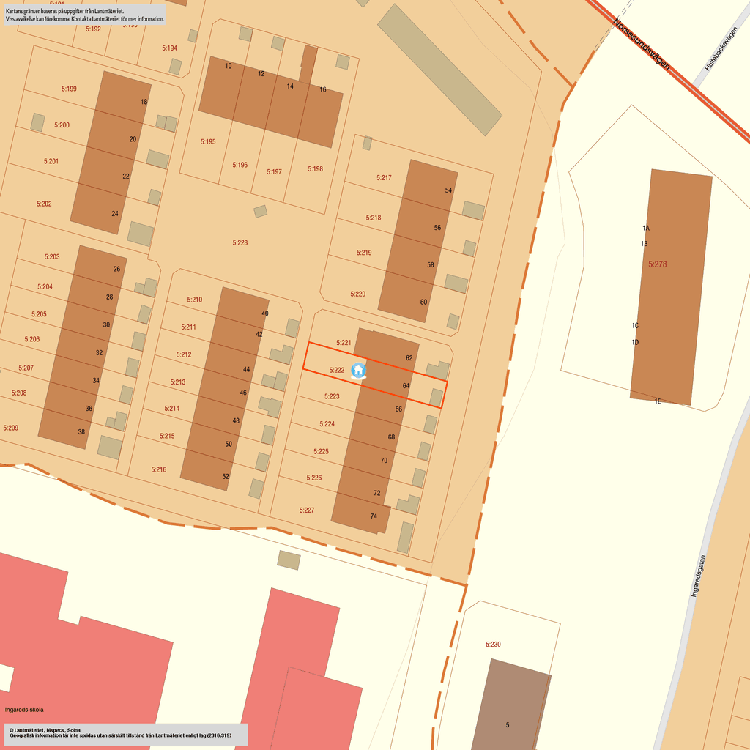Click parcel label 5:224
The height and width of the screenshot is (750, 750).
[x=327, y=424]
